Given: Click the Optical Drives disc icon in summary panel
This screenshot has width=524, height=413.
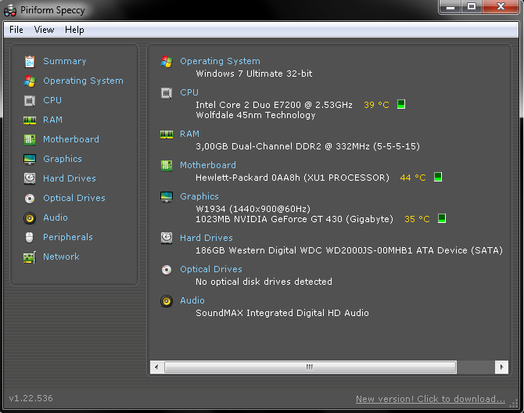Looking at the screenshot, I should click(x=167, y=270).
